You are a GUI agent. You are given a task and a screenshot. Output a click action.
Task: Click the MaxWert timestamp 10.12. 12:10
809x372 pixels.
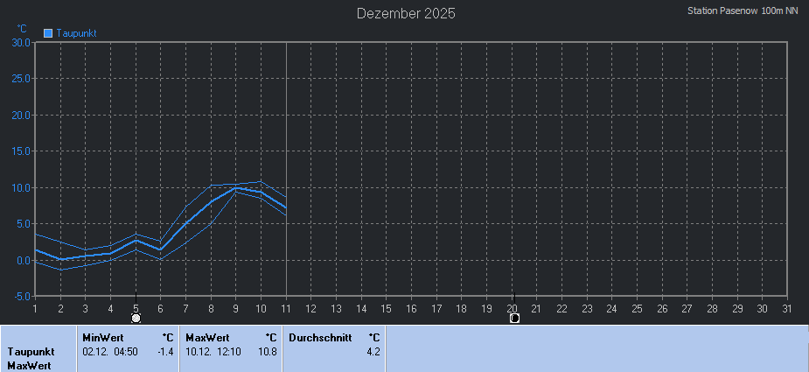(x=213, y=352)
